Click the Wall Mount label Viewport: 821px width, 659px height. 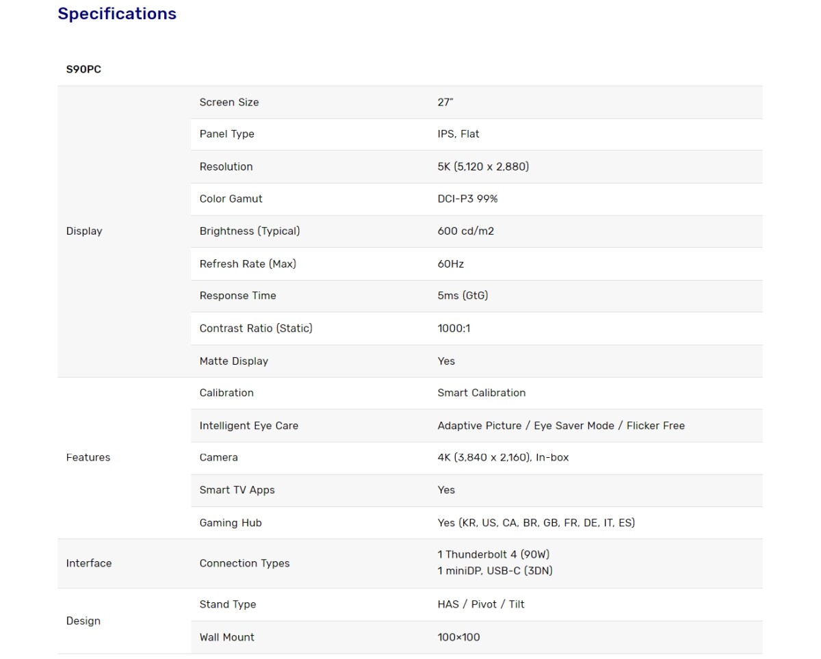coord(227,637)
